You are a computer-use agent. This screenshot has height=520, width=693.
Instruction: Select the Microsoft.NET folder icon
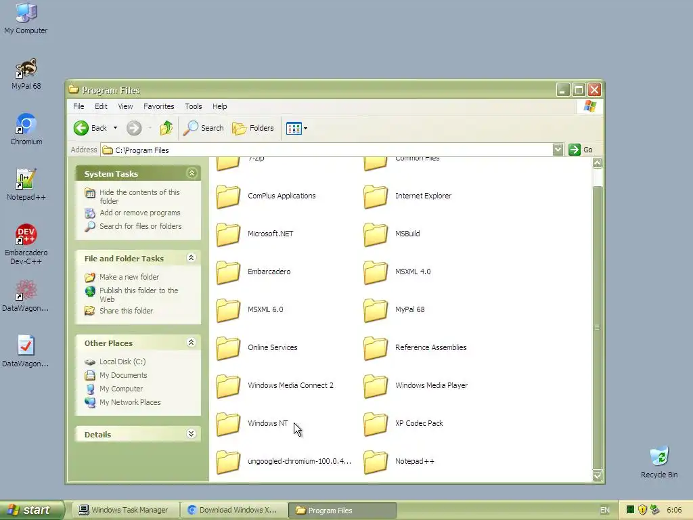tap(228, 234)
